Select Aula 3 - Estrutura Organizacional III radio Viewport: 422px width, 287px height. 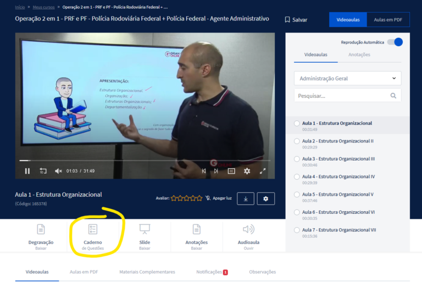(297, 159)
